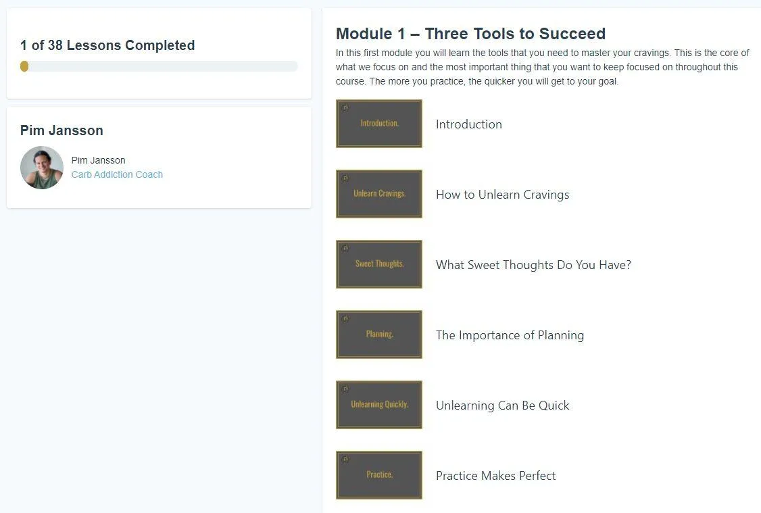
Task: Follow the Carb Addiction Coach link
Action: [x=117, y=175]
